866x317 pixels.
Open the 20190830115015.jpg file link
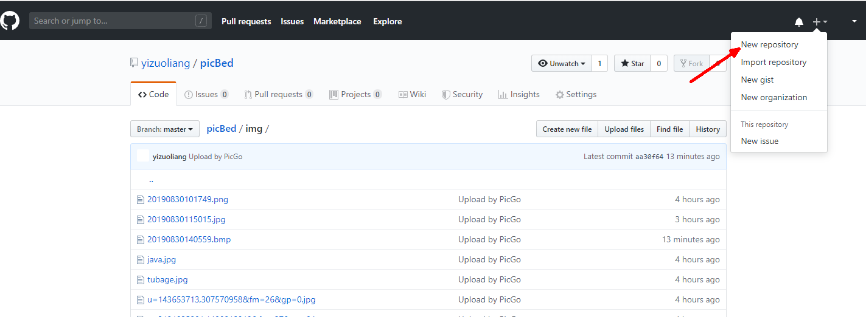pyautogui.click(x=186, y=219)
